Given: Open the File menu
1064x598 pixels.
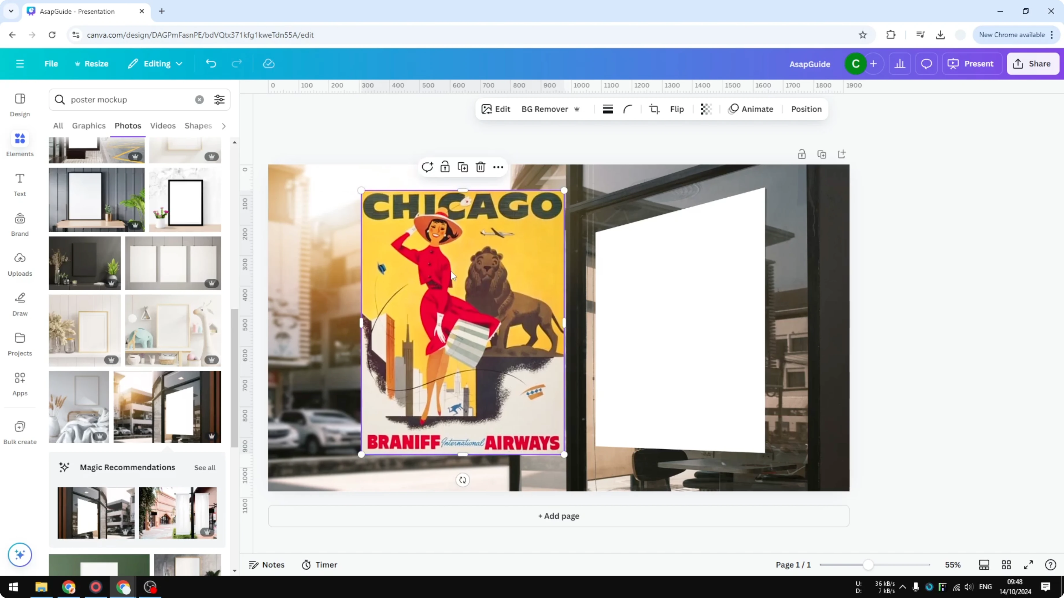Looking at the screenshot, I should pyautogui.click(x=51, y=64).
